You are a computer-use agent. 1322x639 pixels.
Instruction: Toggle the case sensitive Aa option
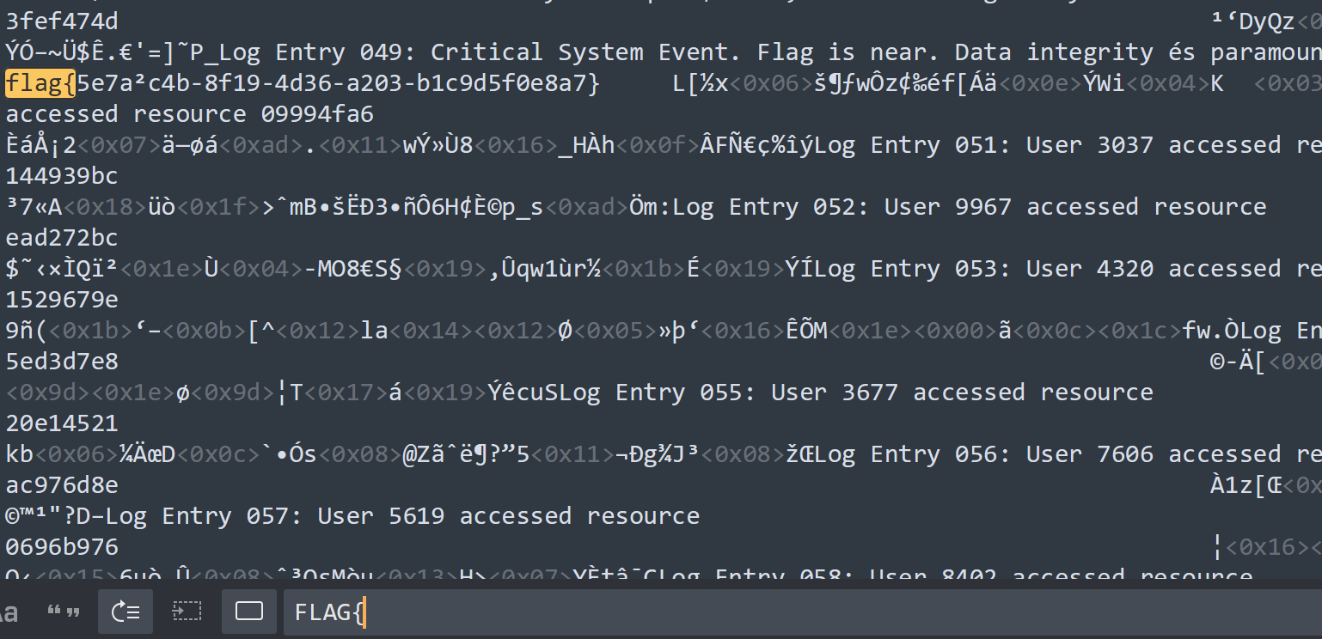click(9, 612)
